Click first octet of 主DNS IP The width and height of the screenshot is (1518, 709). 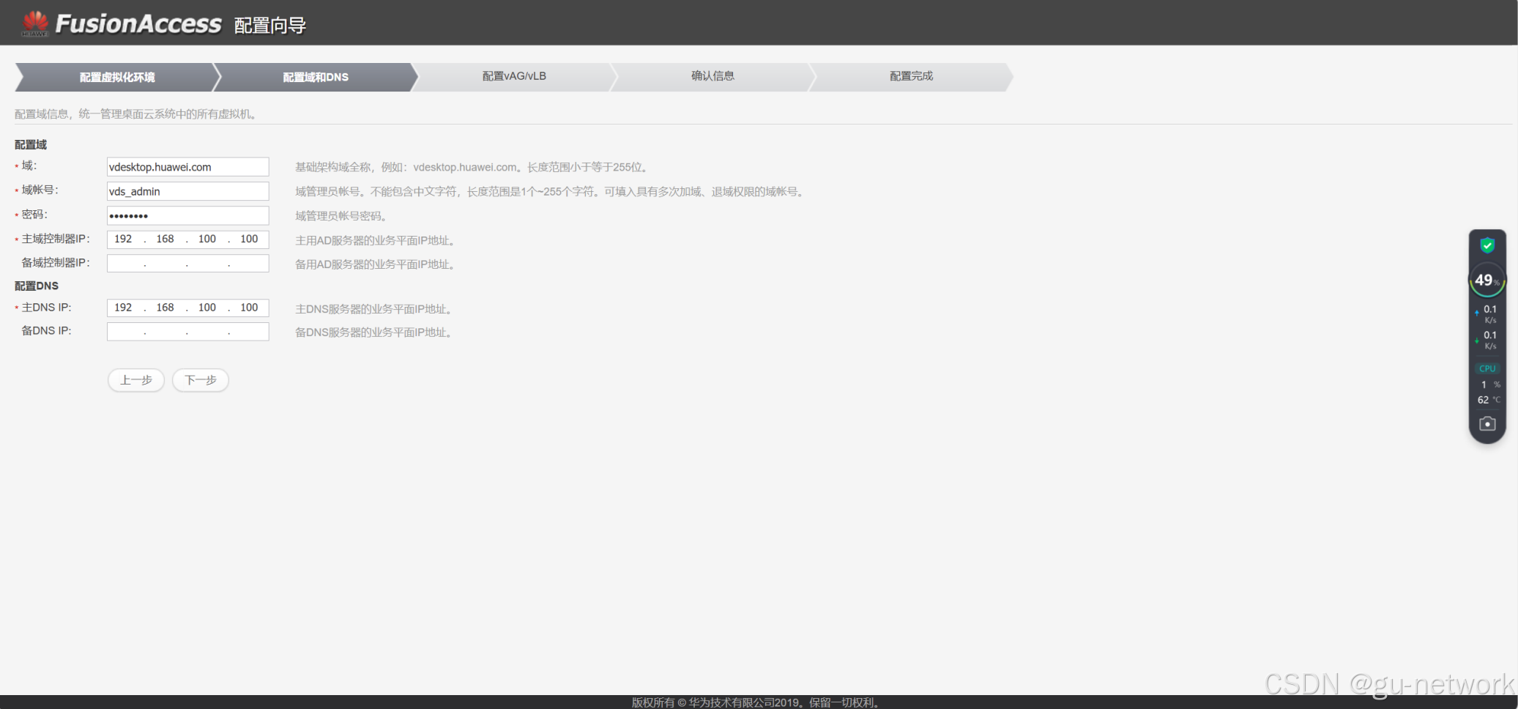click(x=124, y=308)
